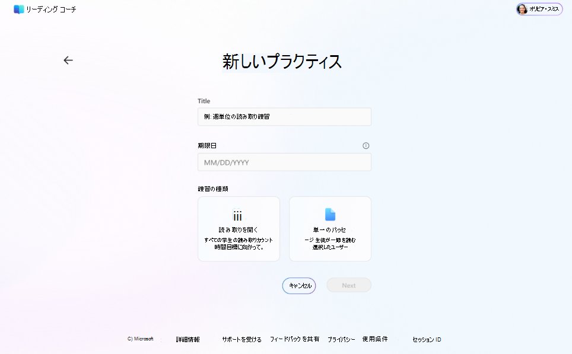Open the フィードバックを共有 footer link
Screen dimensions: 572x354
[x=294, y=339]
